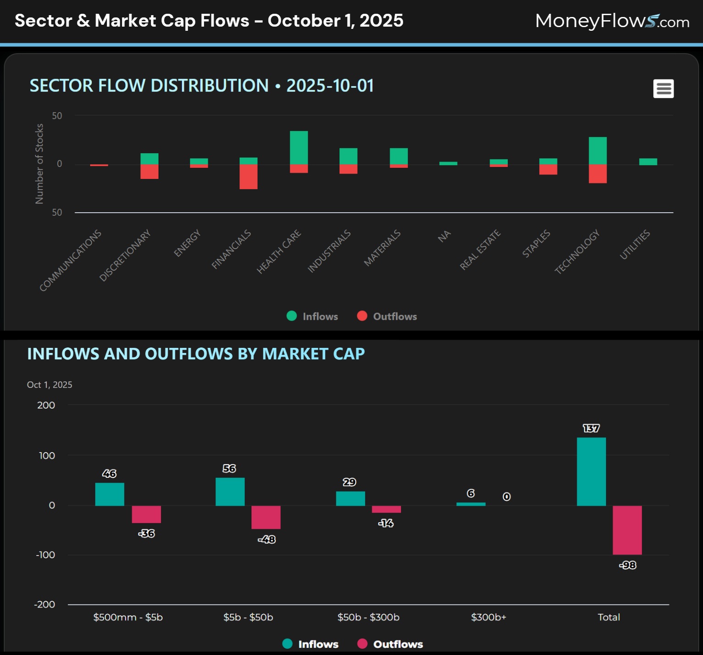Select the Total inflows bar labeled 137
Screen dimensions: 703x655
coord(591,471)
